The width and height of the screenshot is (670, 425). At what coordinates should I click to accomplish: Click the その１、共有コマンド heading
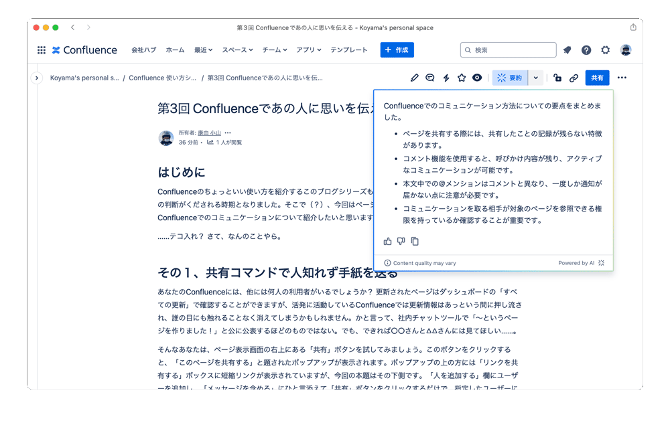click(x=278, y=272)
